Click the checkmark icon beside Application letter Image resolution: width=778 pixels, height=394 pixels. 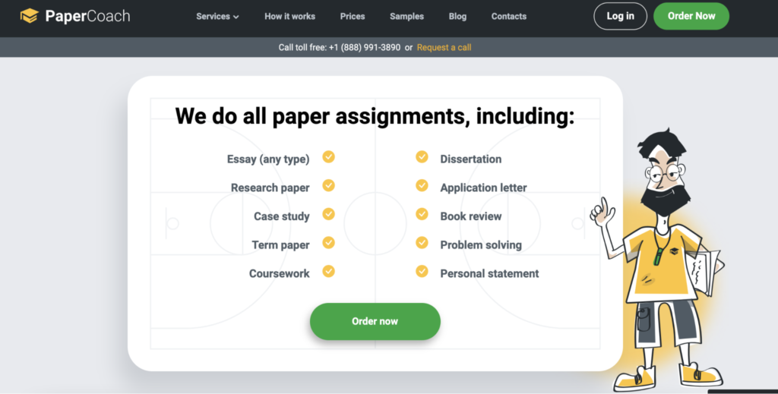coord(422,185)
